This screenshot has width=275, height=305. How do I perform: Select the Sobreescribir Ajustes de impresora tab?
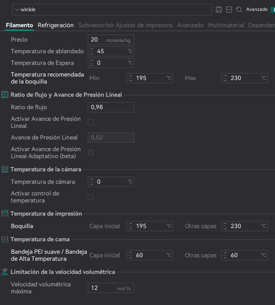(x=125, y=25)
